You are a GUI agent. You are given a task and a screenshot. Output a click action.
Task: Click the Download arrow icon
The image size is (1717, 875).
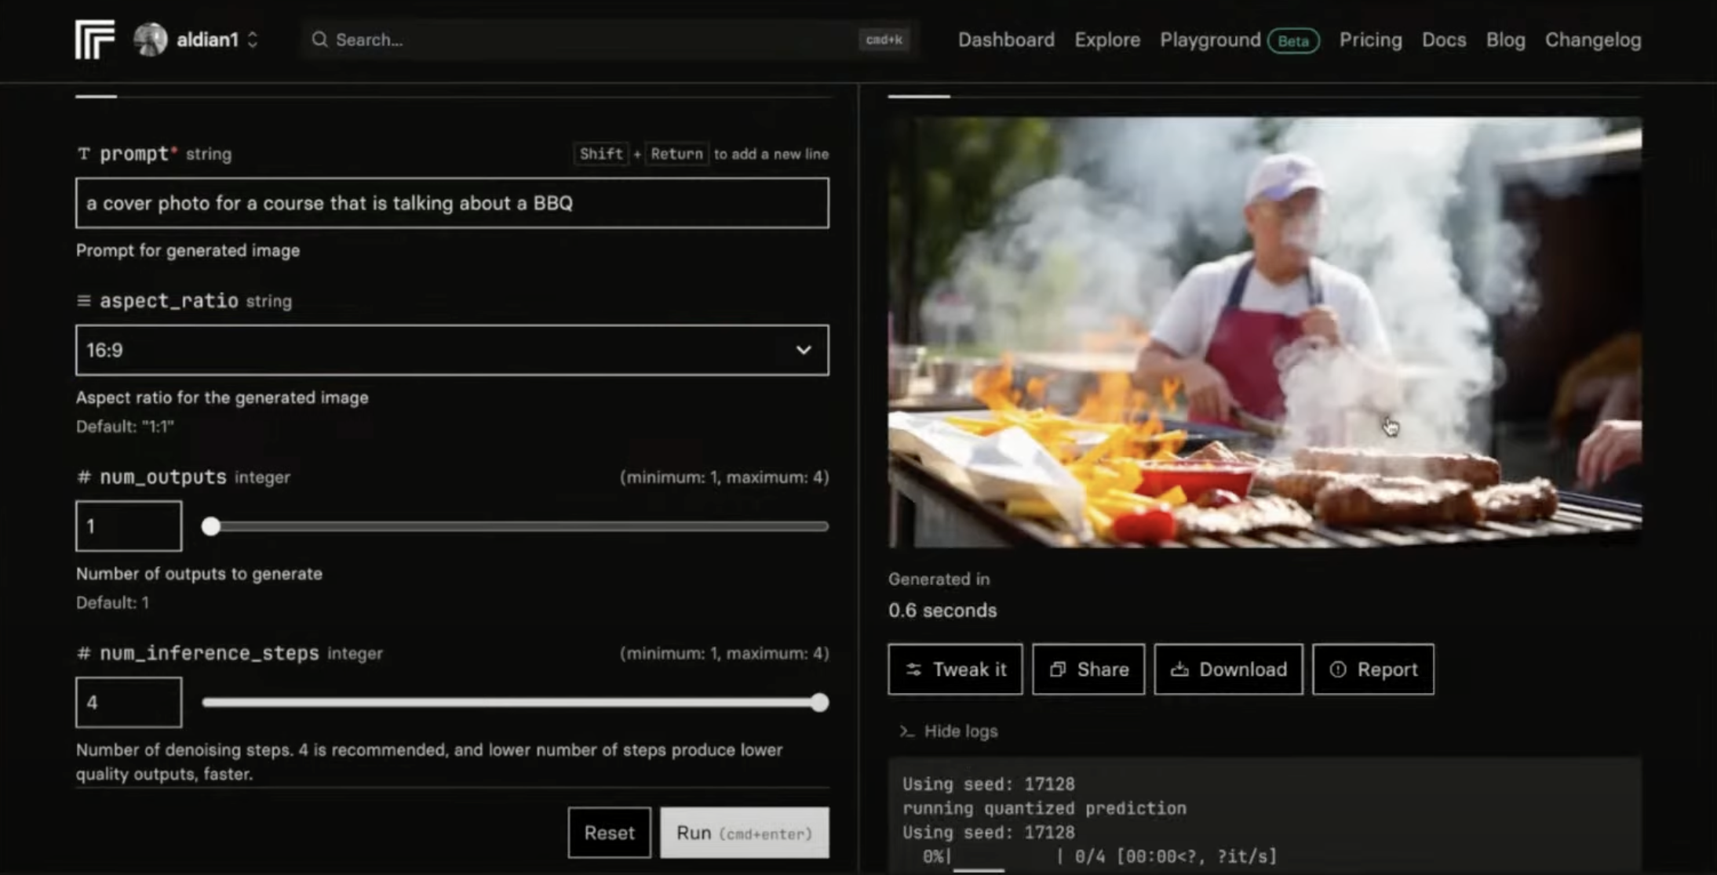click(x=1179, y=670)
